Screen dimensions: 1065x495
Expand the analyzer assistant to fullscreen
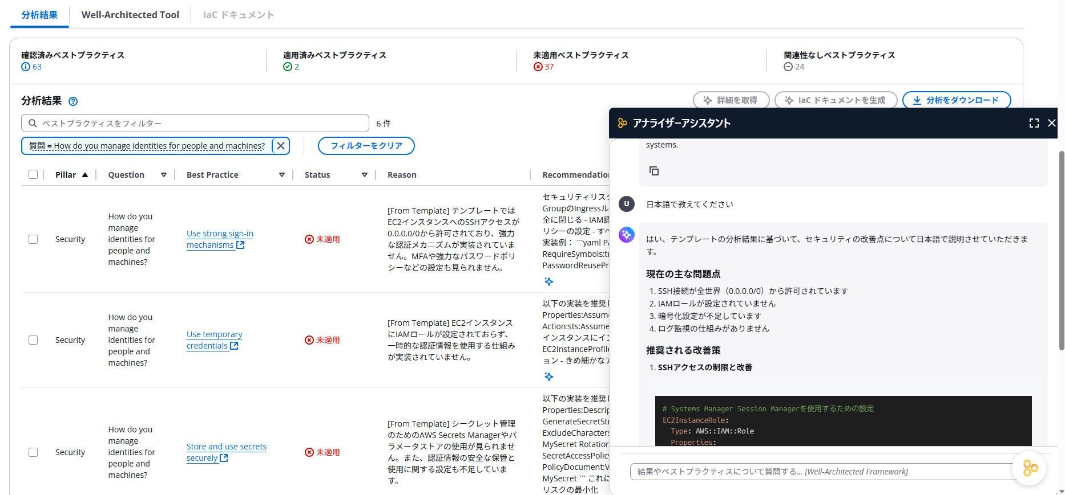pyautogui.click(x=1034, y=123)
